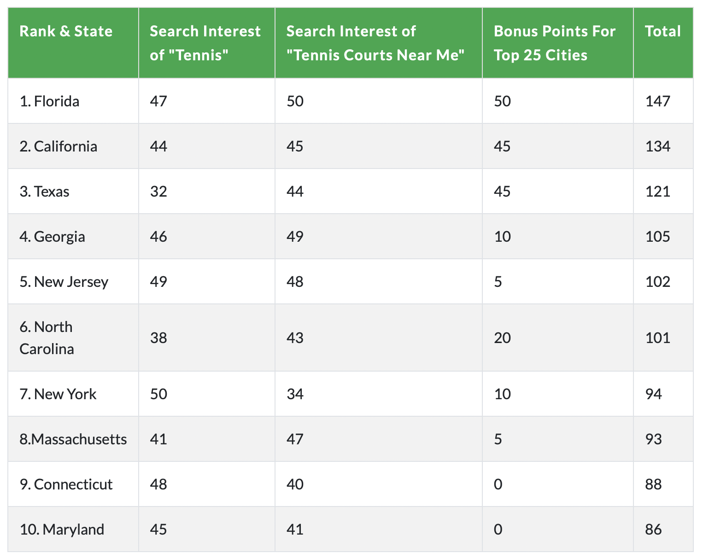Select the '5. New Jersey' cell
The width and height of the screenshot is (703, 559).
click(x=64, y=281)
